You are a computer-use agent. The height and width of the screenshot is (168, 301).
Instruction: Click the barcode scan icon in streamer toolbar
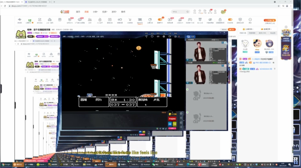point(140,20)
